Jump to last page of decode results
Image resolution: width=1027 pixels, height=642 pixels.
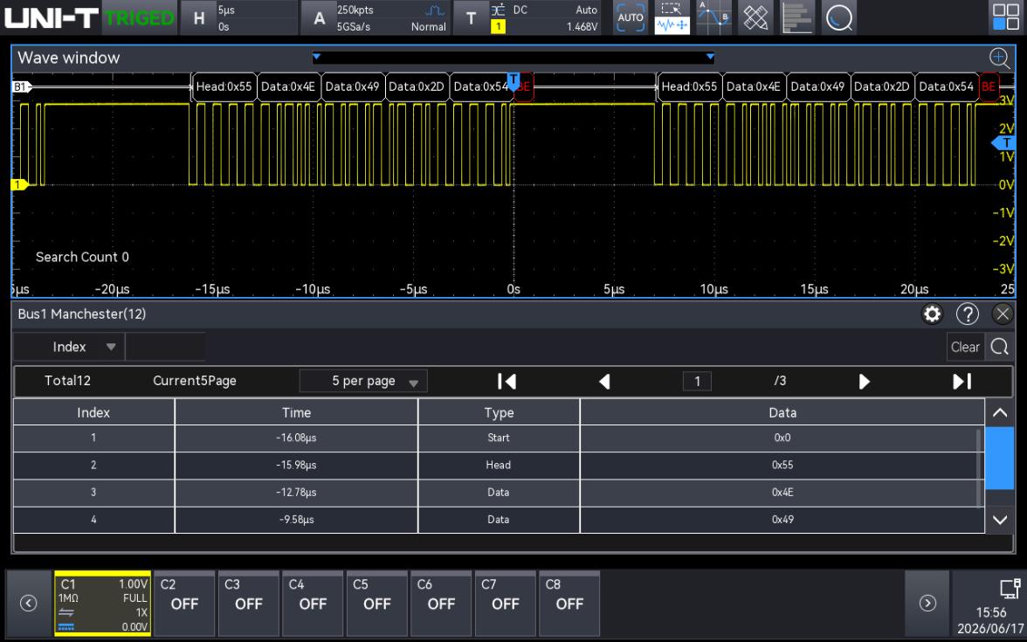coord(962,381)
